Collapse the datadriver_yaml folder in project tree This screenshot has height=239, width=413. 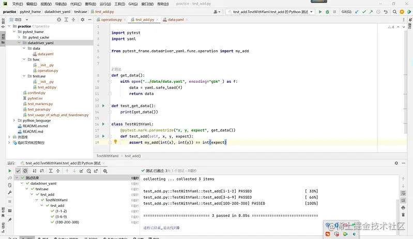tap(19, 43)
